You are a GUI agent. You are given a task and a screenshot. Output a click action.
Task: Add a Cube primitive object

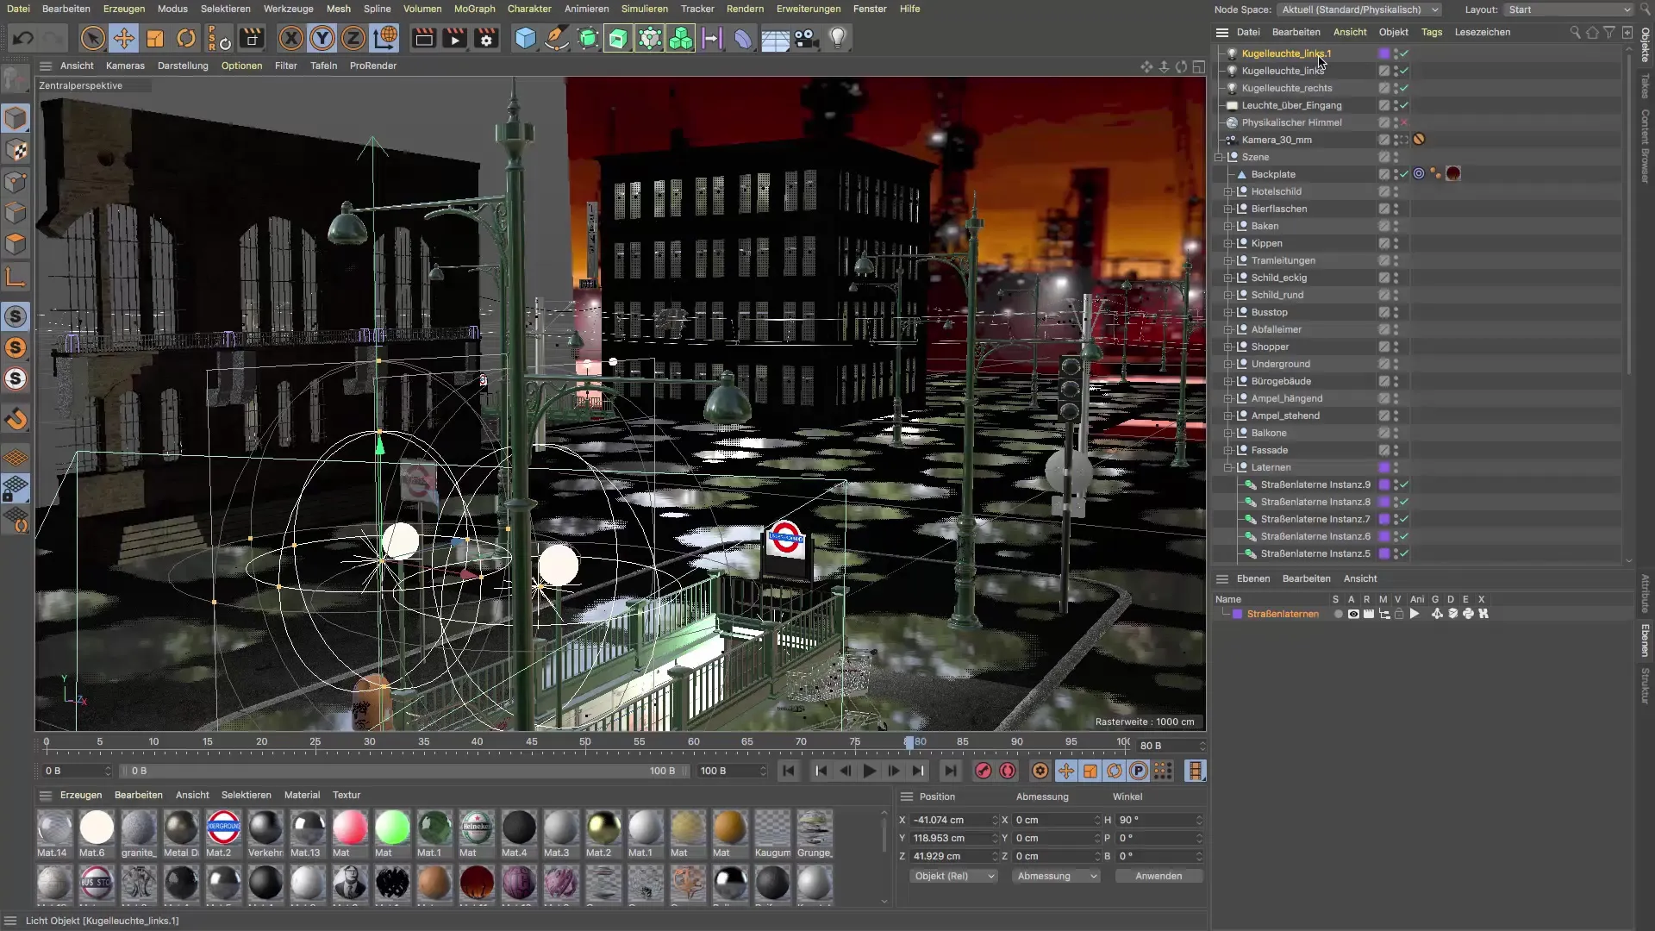525,38
